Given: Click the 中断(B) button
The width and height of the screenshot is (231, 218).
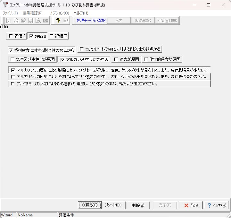Looking at the screenshot, I should (x=138, y=205).
